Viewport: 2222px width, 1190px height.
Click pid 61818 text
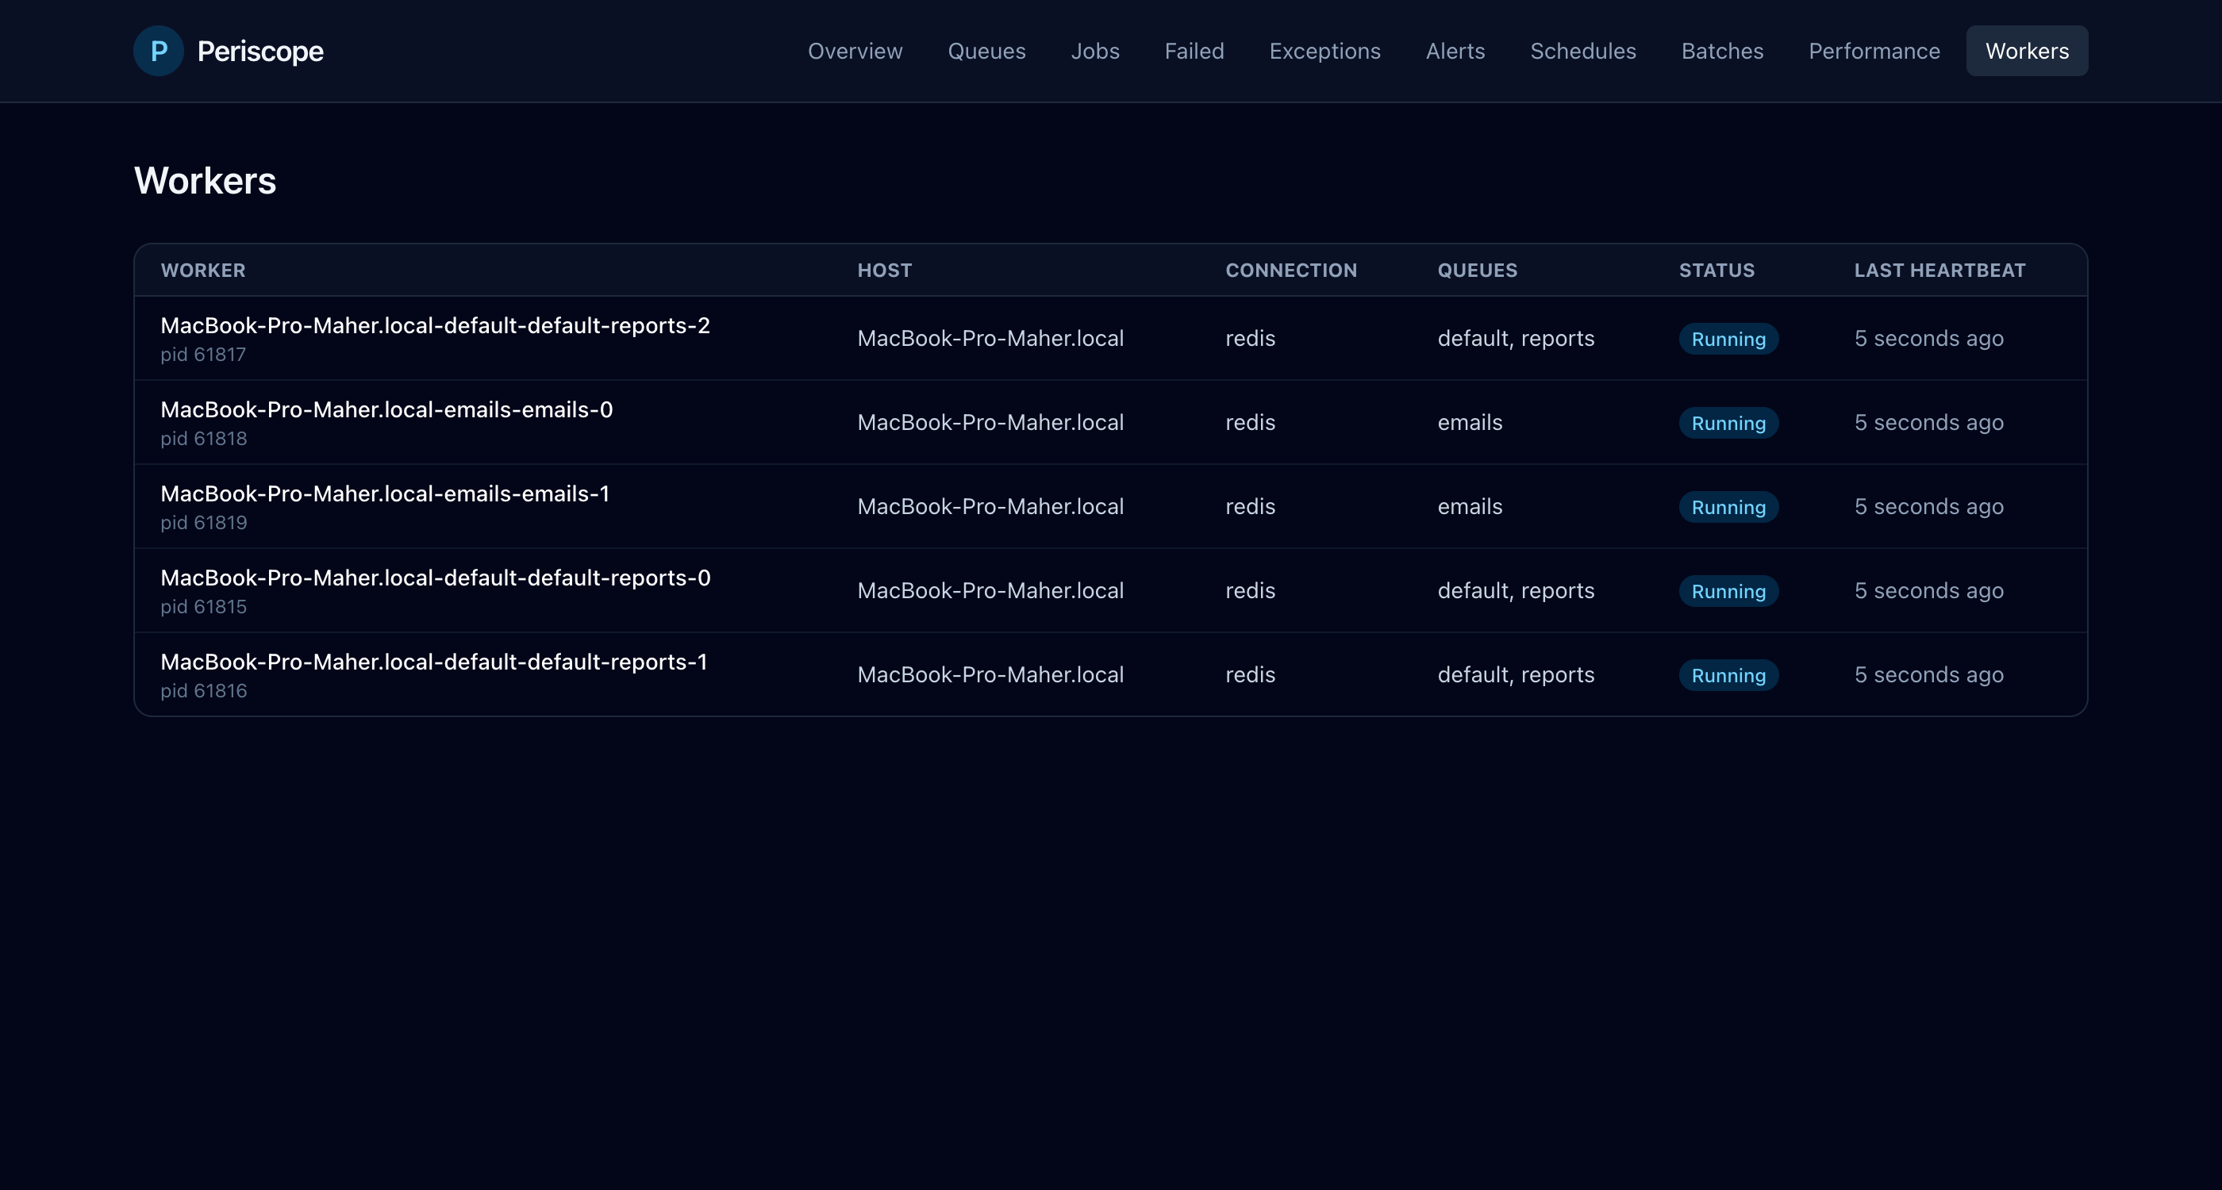click(x=204, y=438)
